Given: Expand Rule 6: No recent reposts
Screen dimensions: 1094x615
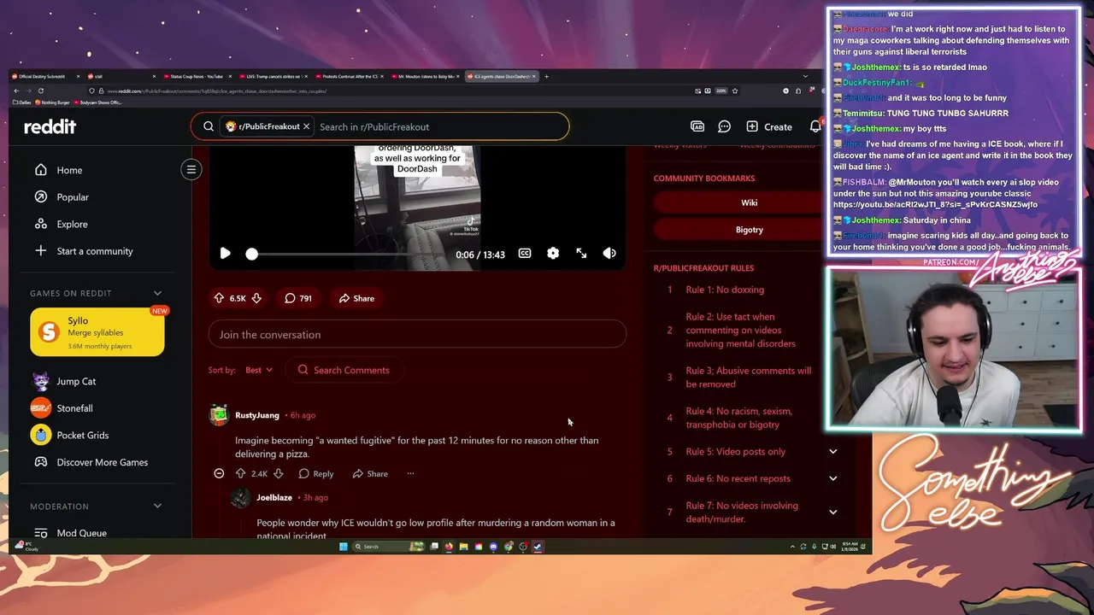Looking at the screenshot, I should 833,478.
